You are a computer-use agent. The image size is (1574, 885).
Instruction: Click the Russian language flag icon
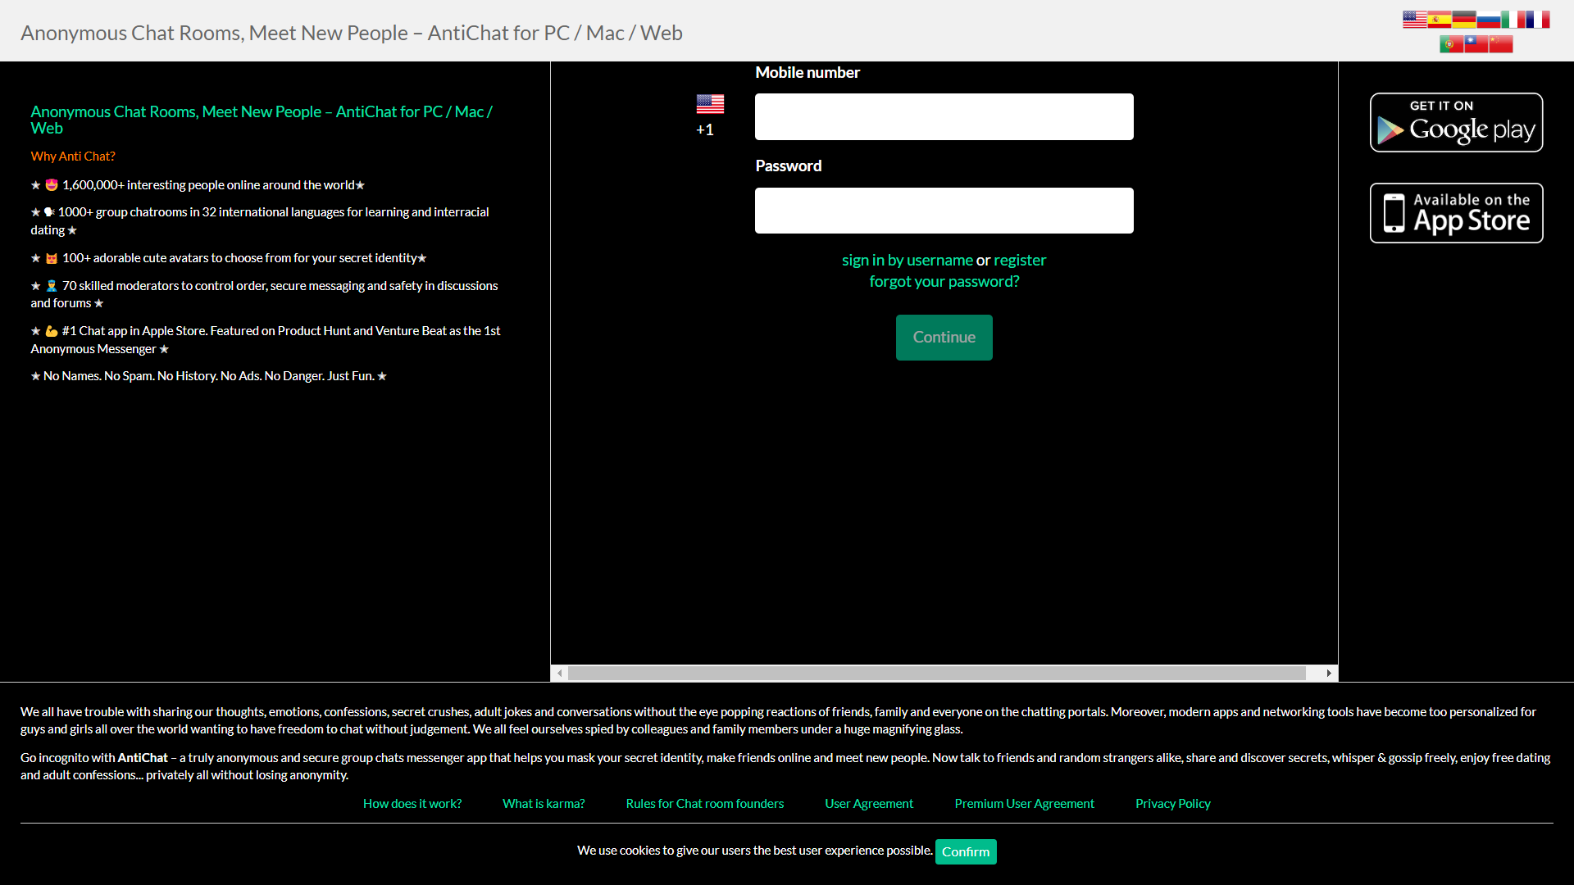pos(1489,18)
